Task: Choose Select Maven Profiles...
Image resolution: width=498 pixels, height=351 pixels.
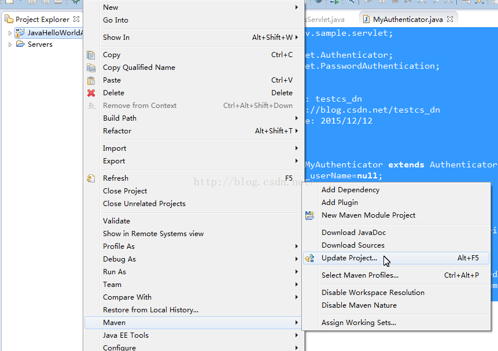Action: [396, 275]
